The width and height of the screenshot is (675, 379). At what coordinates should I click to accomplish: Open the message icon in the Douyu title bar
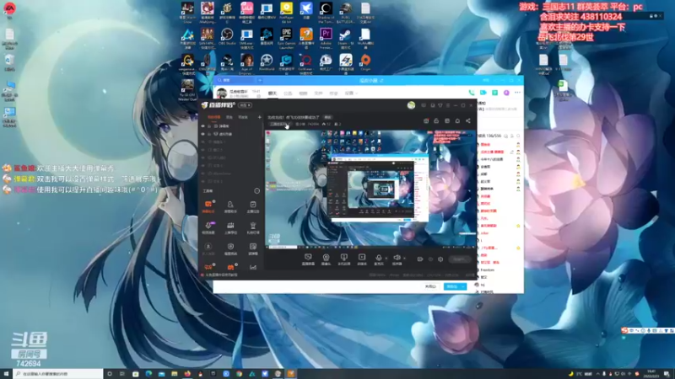(424, 105)
